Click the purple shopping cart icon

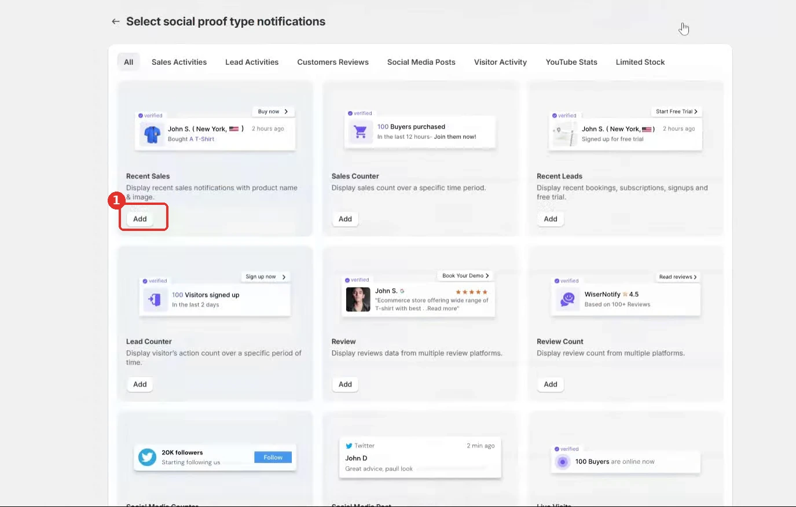[x=360, y=132]
